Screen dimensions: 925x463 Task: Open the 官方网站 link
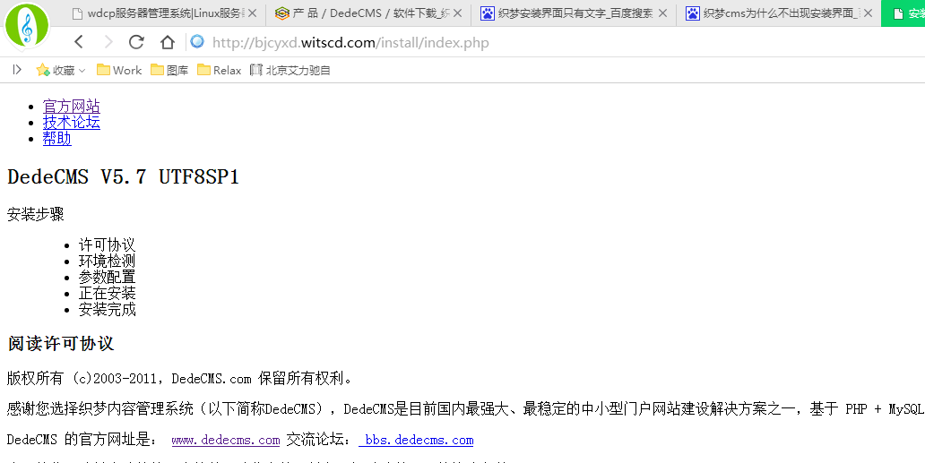click(72, 106)
